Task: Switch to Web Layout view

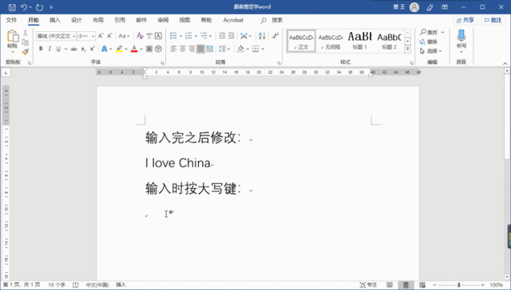Action: (422, 285)
